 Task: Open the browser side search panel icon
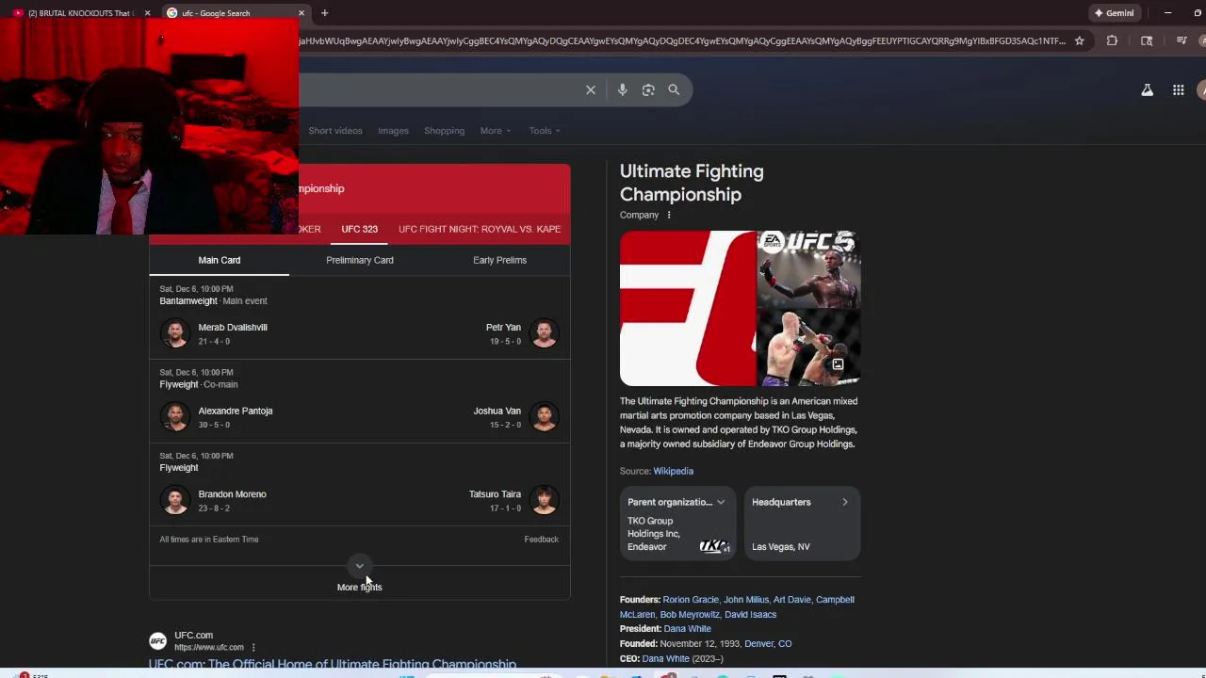click(1147, 40)
